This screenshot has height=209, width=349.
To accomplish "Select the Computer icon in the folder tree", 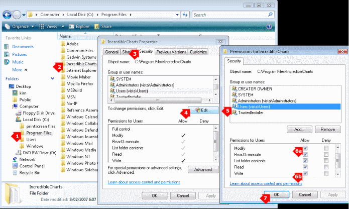I will pyautogui.click(x=15, y=106).
